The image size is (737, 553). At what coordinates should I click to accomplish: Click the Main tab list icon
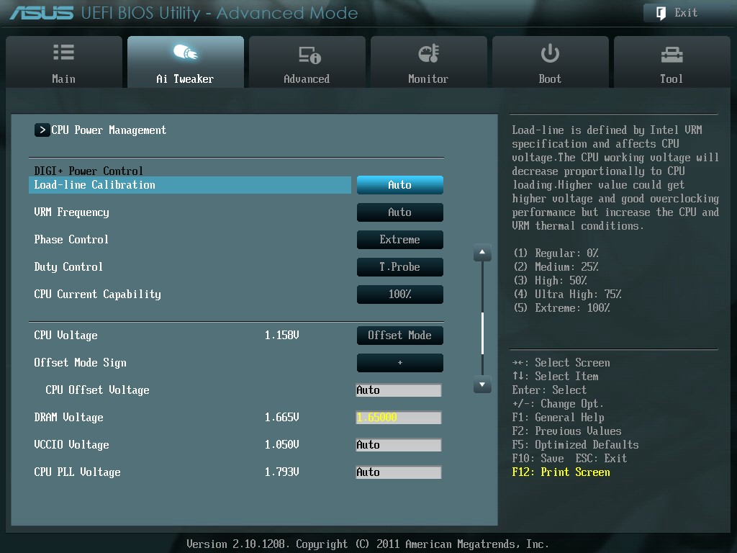(63, 52)
